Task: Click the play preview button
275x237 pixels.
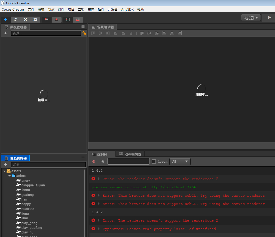Action: (269, 17)
